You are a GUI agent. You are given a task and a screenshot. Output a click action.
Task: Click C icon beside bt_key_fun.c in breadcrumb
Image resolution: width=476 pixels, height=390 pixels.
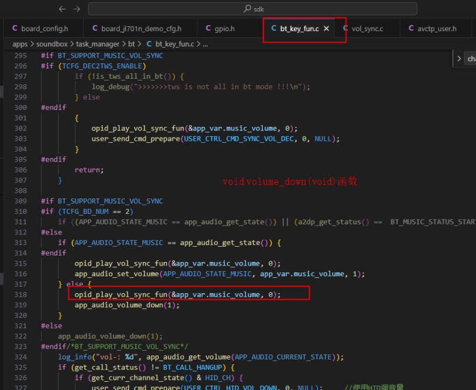149,44
